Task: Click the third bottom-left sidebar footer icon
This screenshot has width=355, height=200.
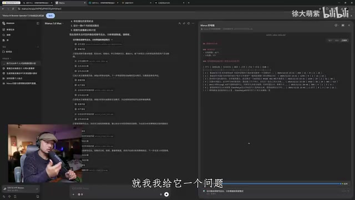Action: point(15,196)
